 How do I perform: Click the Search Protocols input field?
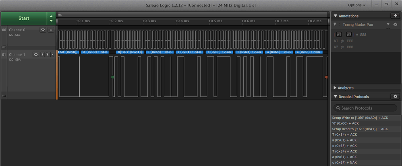[x=365, y=108]
